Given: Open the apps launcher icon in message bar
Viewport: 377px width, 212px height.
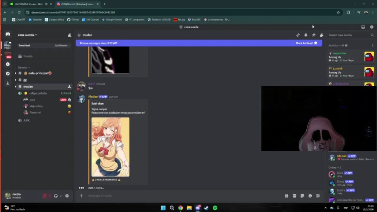Looking at the screenshot, I should [318, 196].
